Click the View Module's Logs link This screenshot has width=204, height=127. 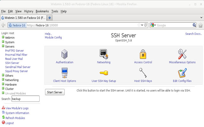tap(17, 108)
